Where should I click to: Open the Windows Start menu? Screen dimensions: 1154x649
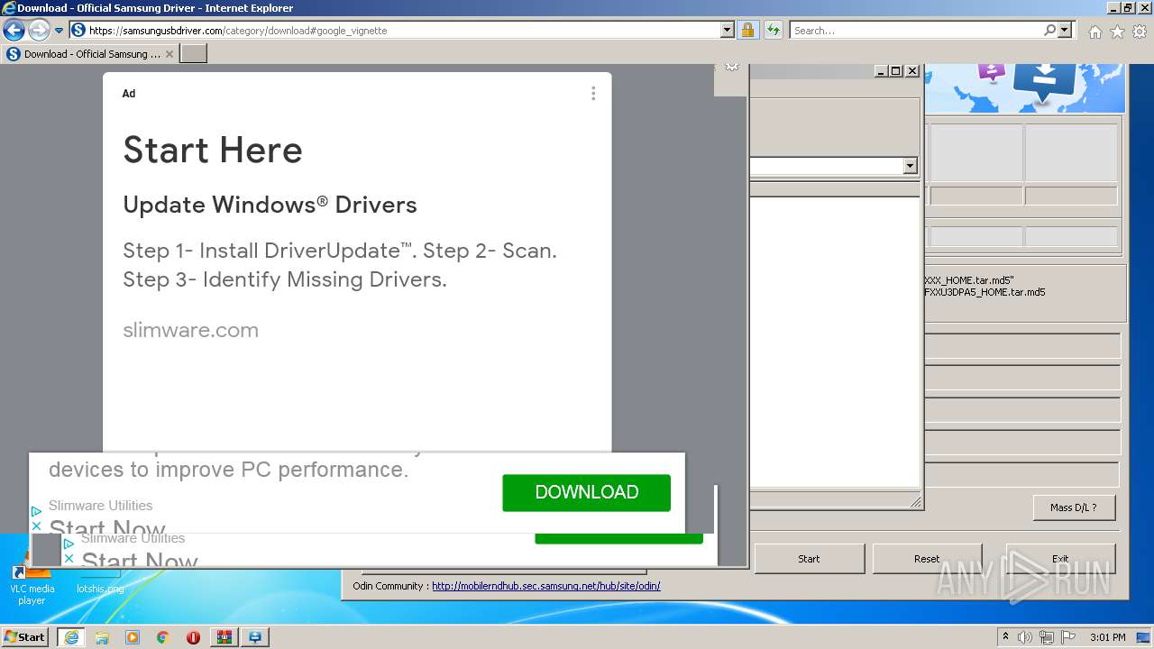(x=24, y=636)
